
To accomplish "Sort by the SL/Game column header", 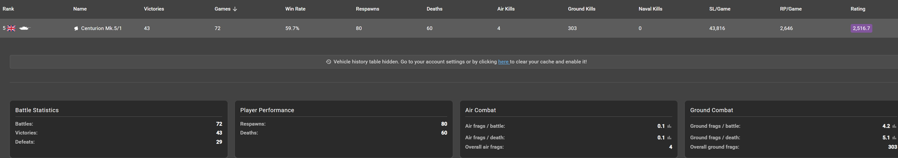I will (720, 9).
